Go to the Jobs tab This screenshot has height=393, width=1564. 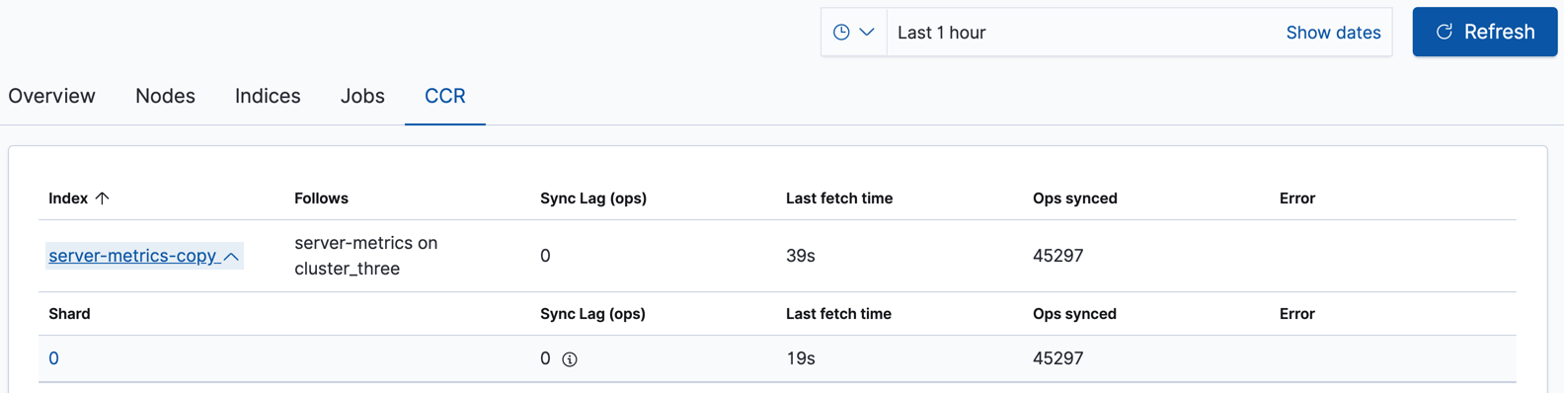pyautogui.click(x=362, y=96)
